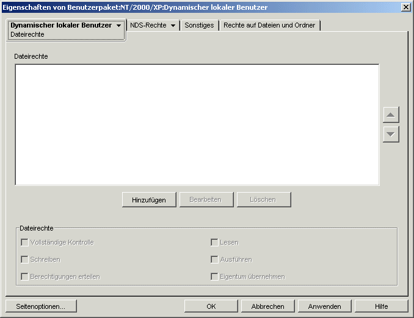Click inside the Dateirechte list box
The height and width of the screenshot is (318, 414).
(197, 124)
